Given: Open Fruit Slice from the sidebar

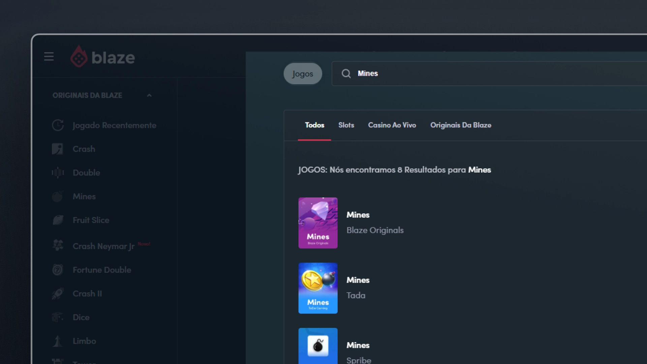Looking at the screenshot, I should [91, 220].
